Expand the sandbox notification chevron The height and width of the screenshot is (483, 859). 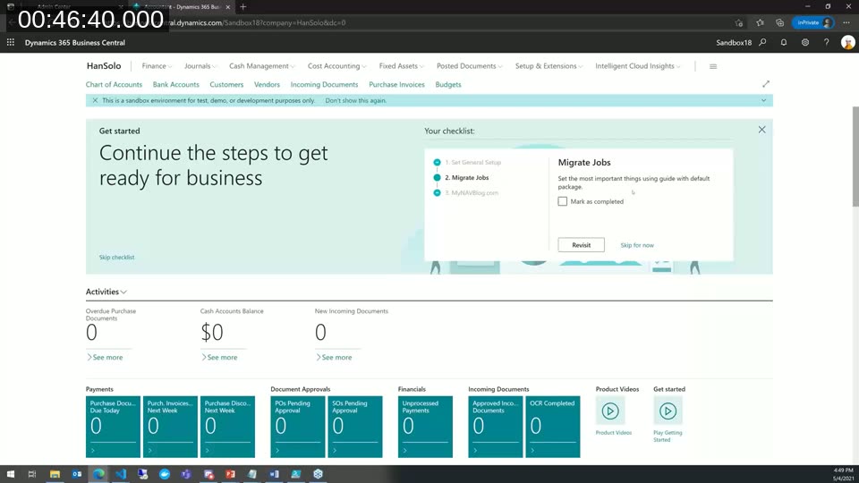763,100
